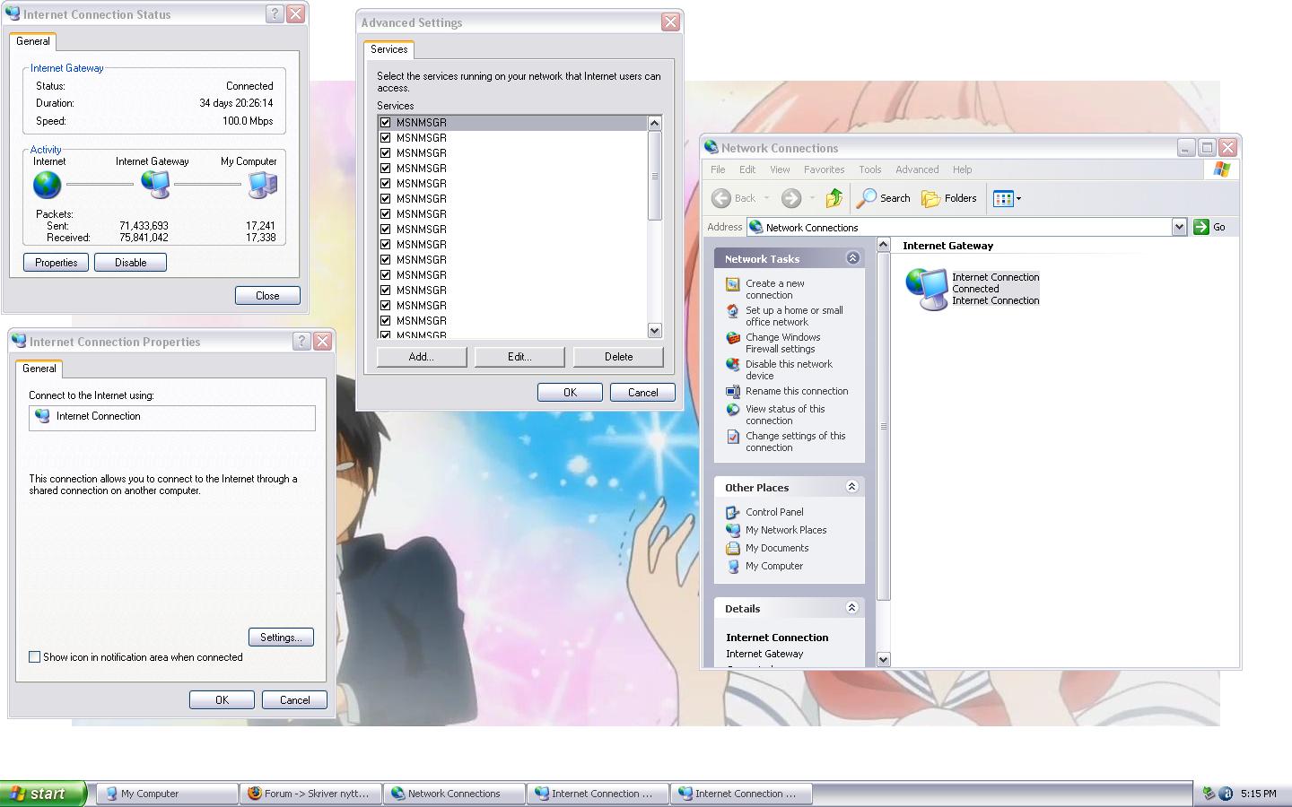Open the Forward button history dropdown arrow

click(x=812, y=198)
